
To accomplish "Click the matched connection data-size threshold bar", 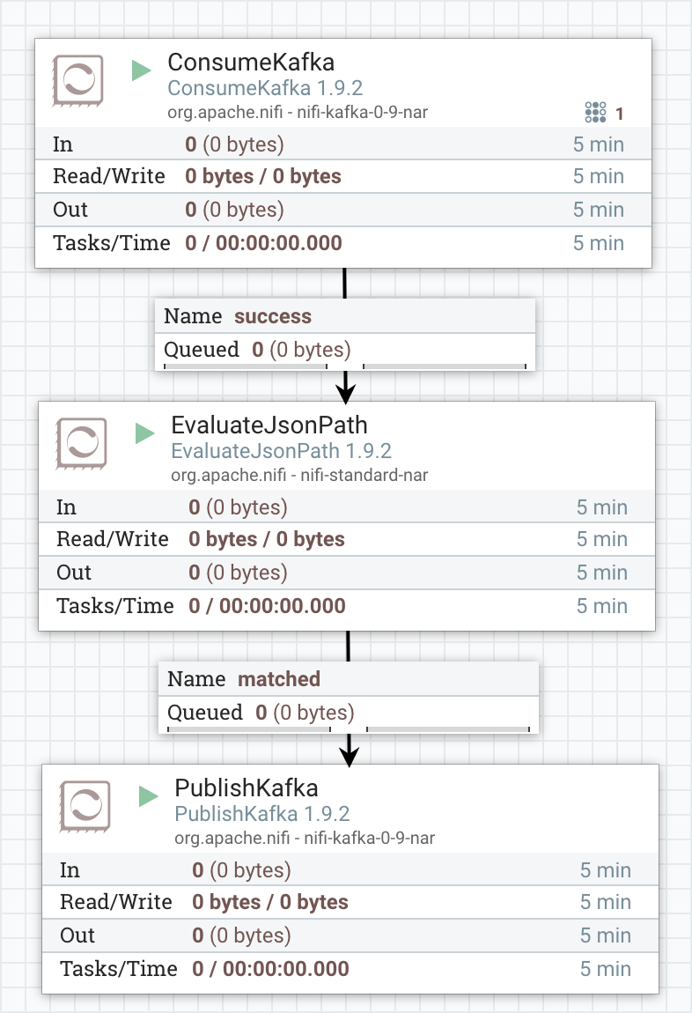I will (448, 729).
